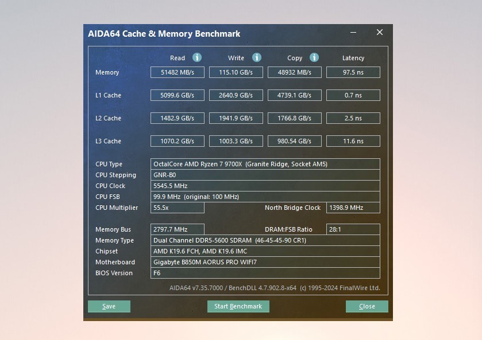Click the L3 Cache write value 1003.3 GB/s
482x340 pixels.
236,141
